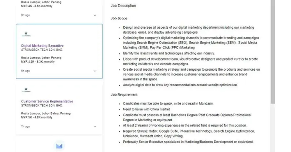This screenshot has width=291, height=152.
Task: Open the Customer Service Representative job title
Action: (x=47, y=101)
